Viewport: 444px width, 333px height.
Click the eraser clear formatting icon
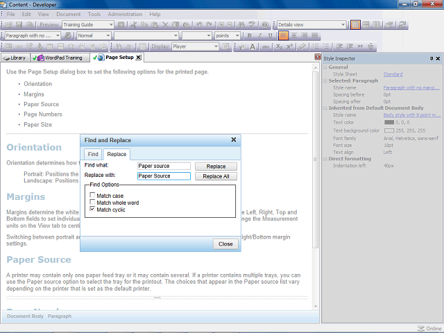click(302, 46)
